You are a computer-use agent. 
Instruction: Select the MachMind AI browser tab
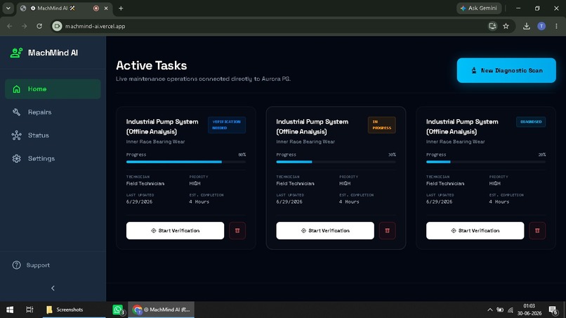pyautogui.click(x=64, y=8)
